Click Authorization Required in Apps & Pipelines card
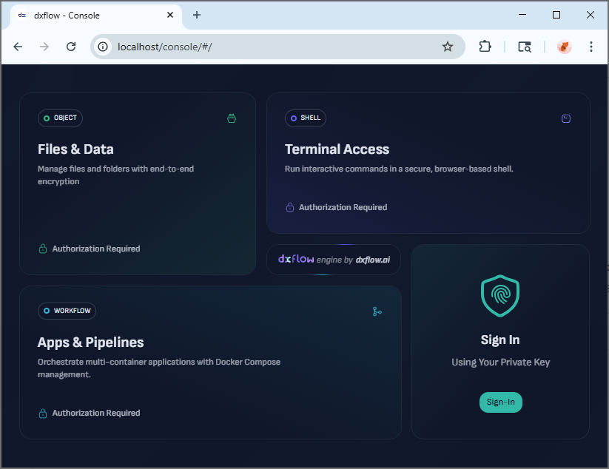Viewport: 609px width, 469px height. [96, 413]
